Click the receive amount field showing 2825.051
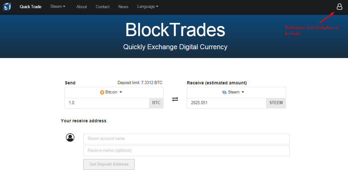Viewport: 348px width, 175px height. coord(226,103)
